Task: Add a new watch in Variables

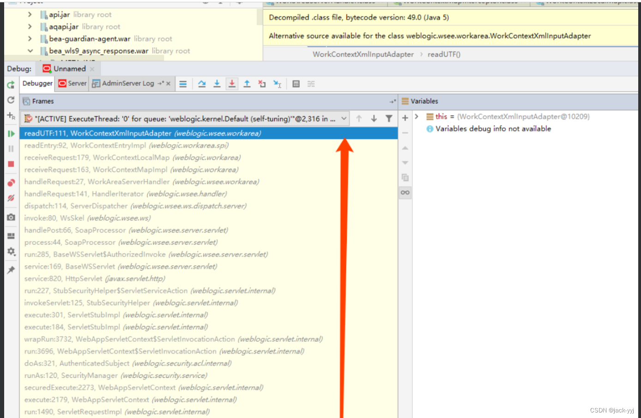Action: 405,118
